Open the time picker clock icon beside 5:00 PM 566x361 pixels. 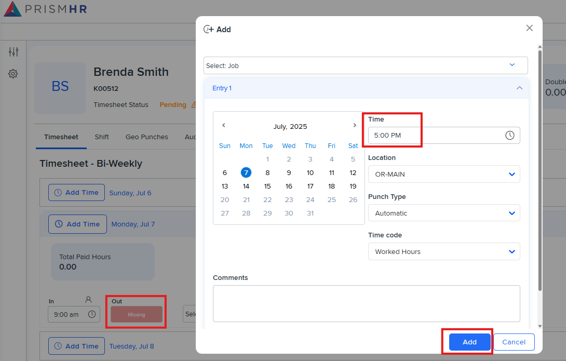(x=509, y=135)
